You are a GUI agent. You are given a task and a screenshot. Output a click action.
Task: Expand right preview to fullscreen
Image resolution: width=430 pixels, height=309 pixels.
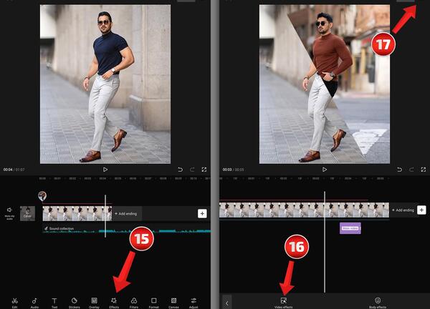(424, 170)
